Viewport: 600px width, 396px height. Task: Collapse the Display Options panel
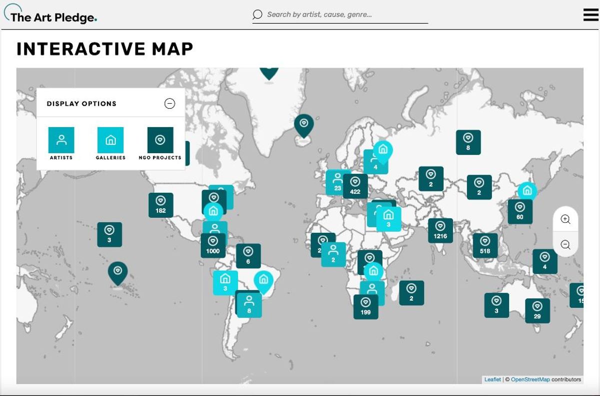point(170,104)
